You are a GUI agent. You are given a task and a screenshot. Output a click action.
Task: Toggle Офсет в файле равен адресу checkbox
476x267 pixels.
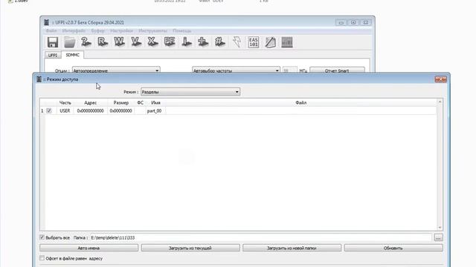tap(42, 258)
